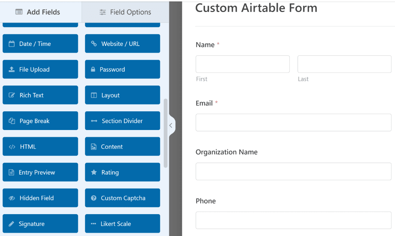Add a Hidden Field
395x236 pixels.
click(40, 198)
